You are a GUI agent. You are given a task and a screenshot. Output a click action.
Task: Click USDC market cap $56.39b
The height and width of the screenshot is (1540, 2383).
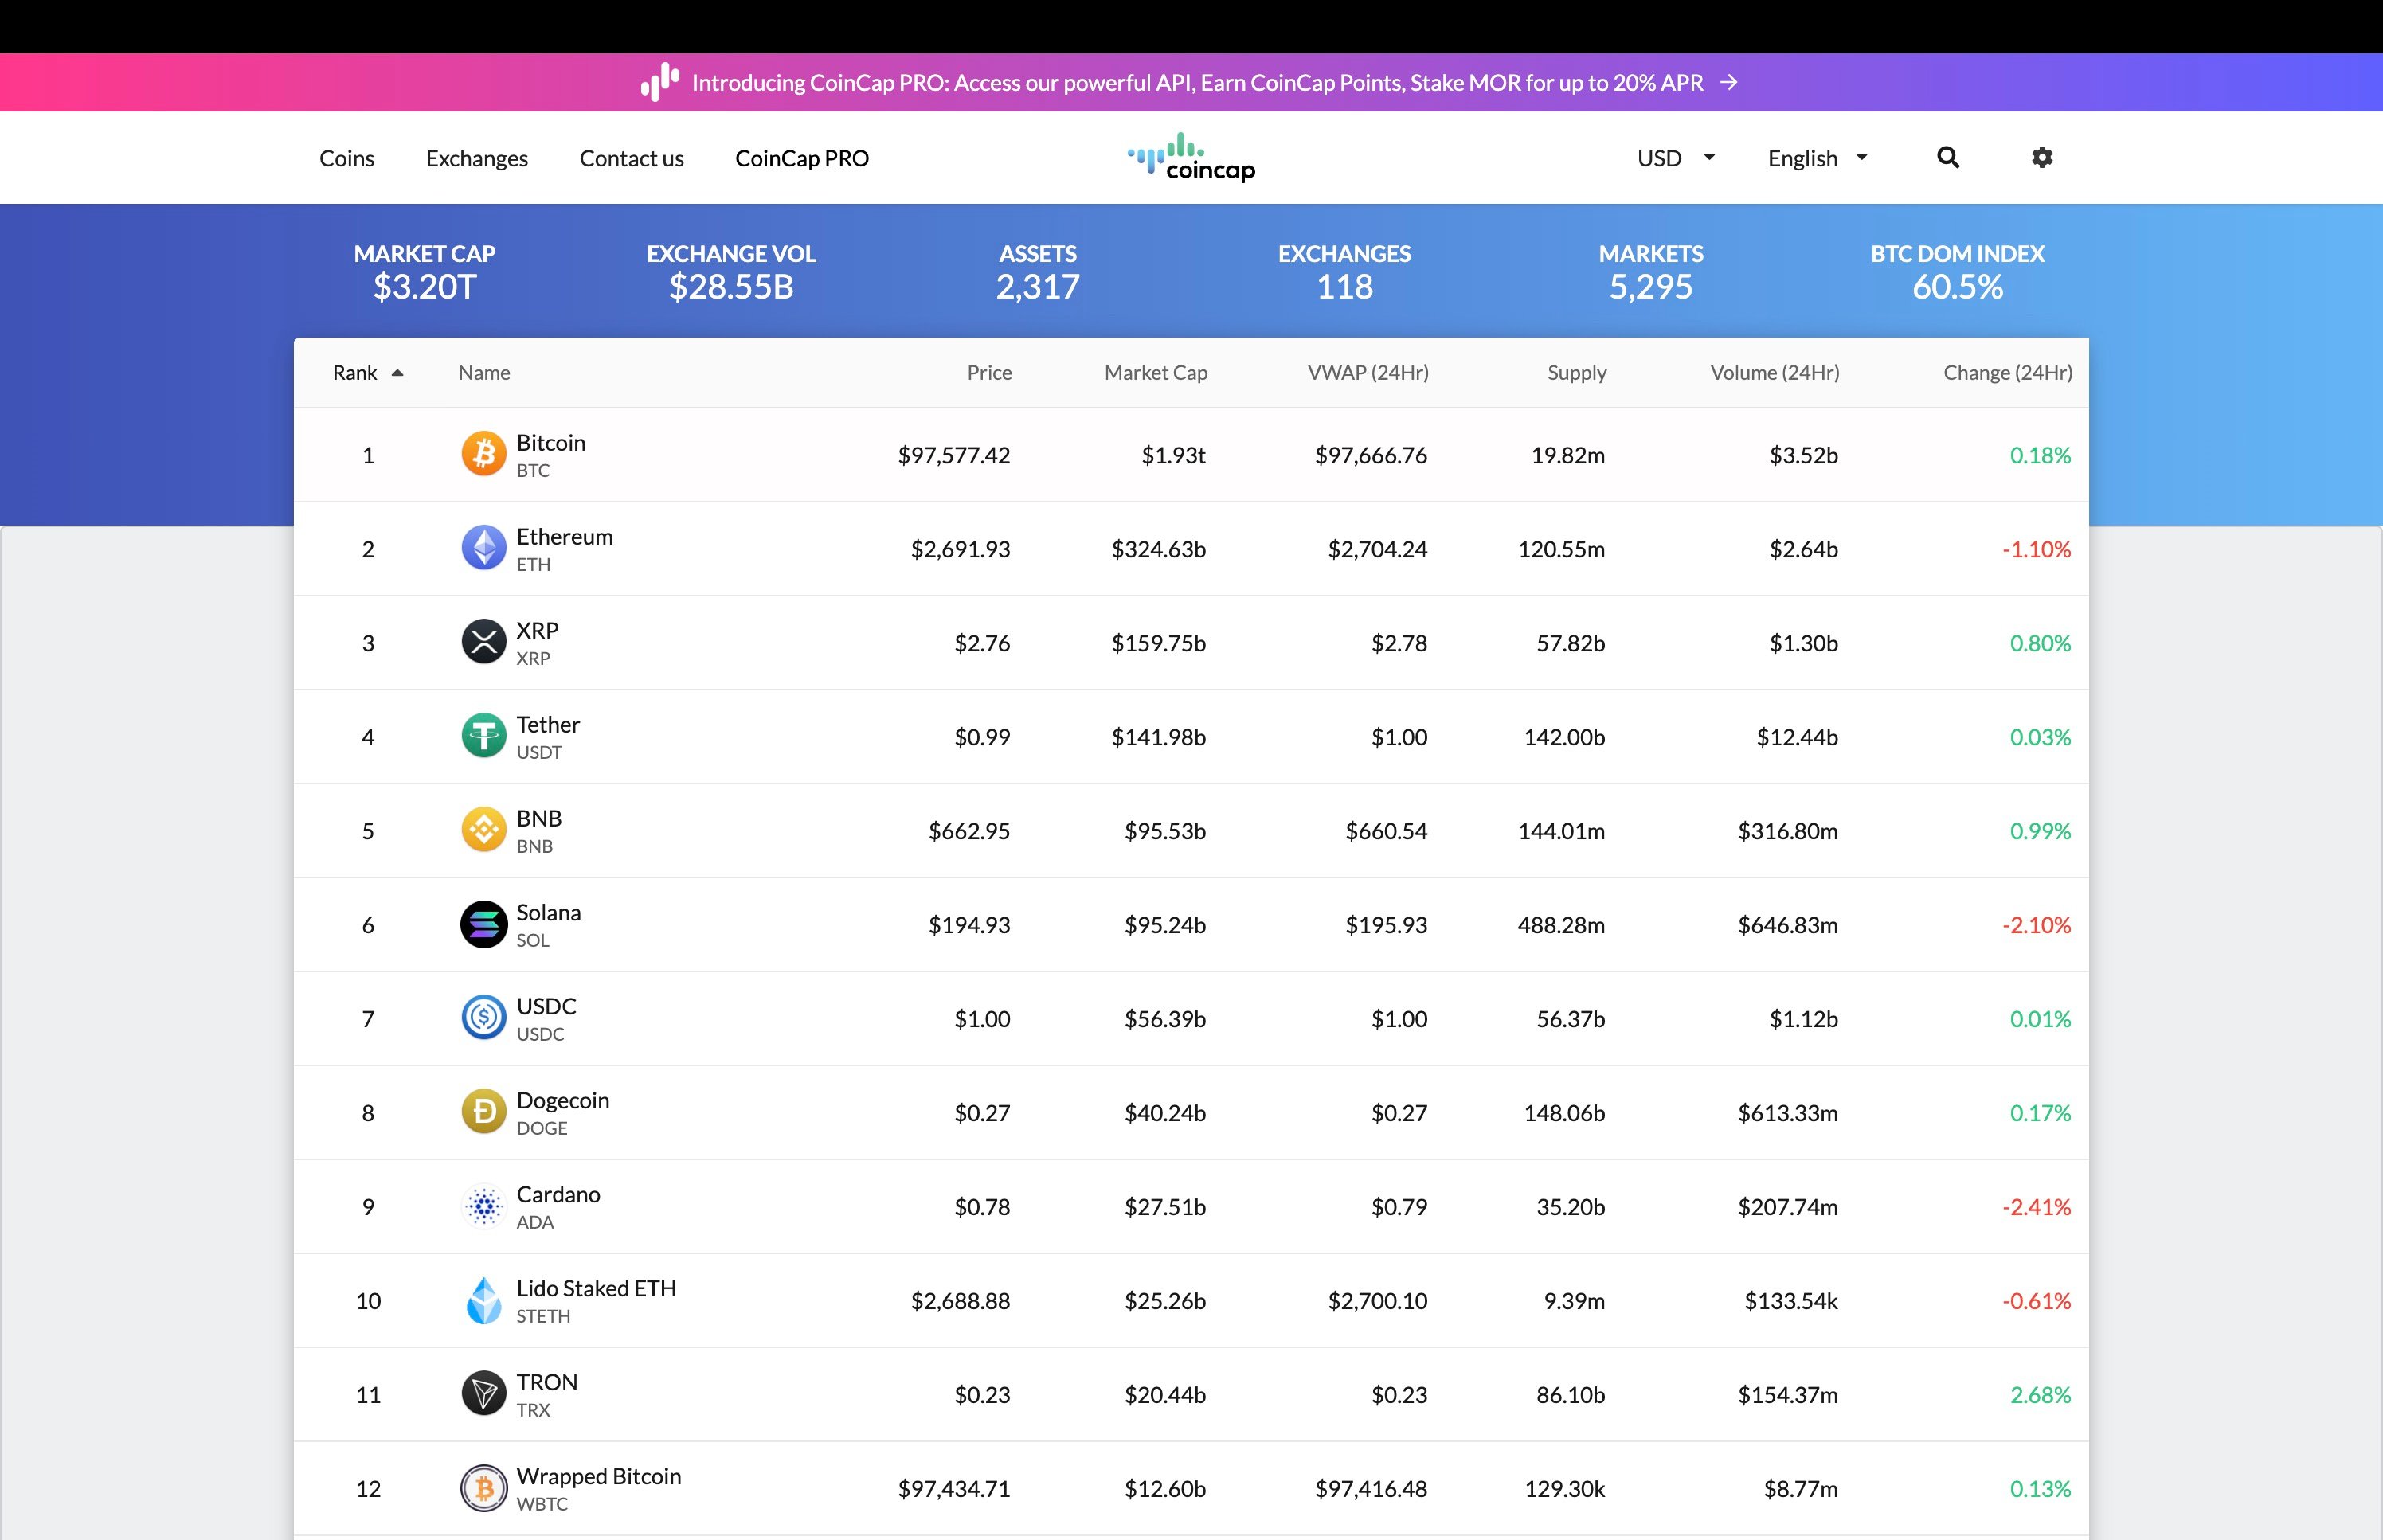1165,1019
